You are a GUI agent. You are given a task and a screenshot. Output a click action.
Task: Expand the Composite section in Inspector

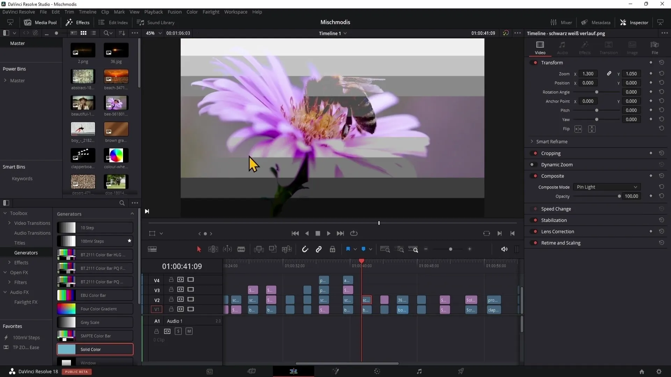click(553, 175)
